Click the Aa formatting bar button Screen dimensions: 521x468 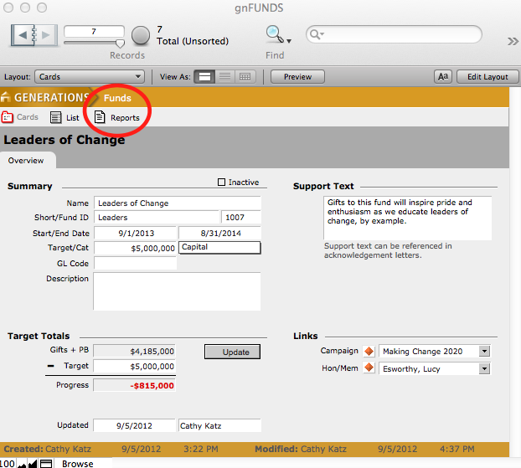pyautogui.click(x=443, y=76)
